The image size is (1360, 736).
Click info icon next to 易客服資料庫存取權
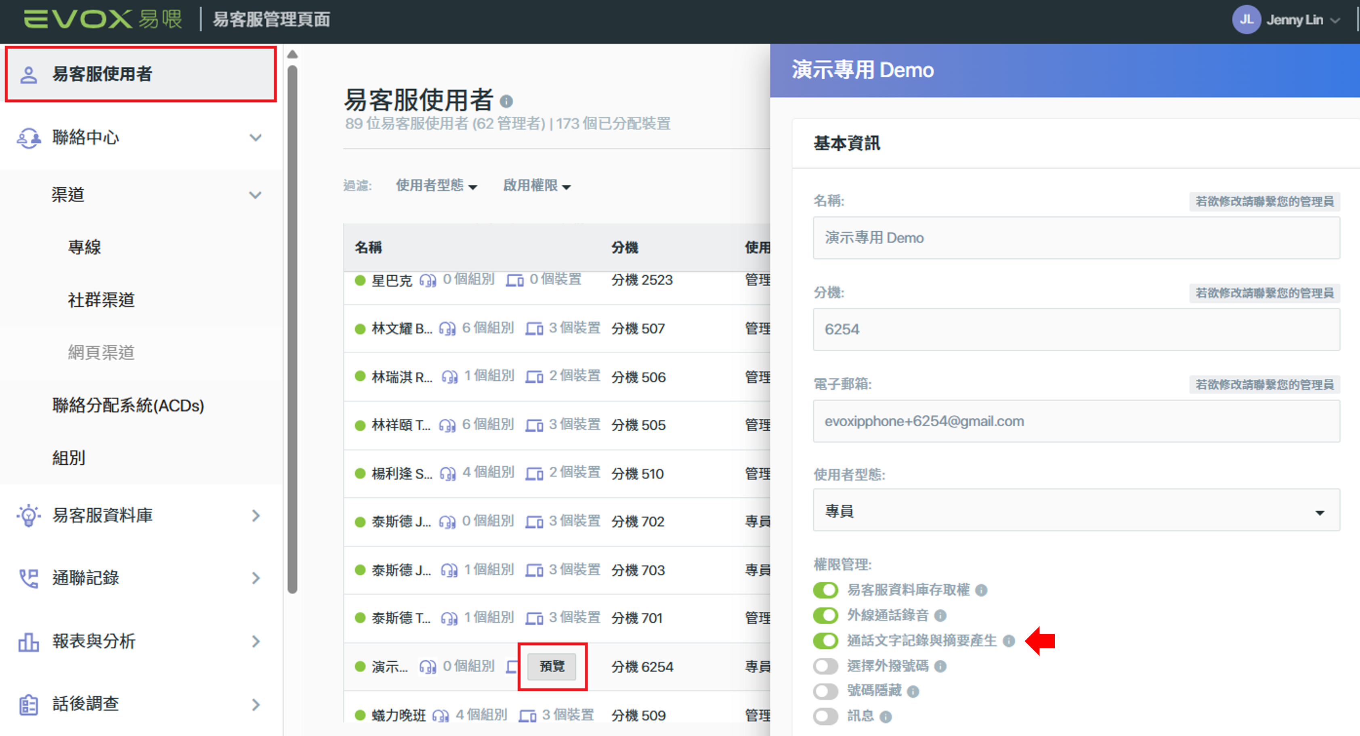pyautogui.click(x=981, y=590)
